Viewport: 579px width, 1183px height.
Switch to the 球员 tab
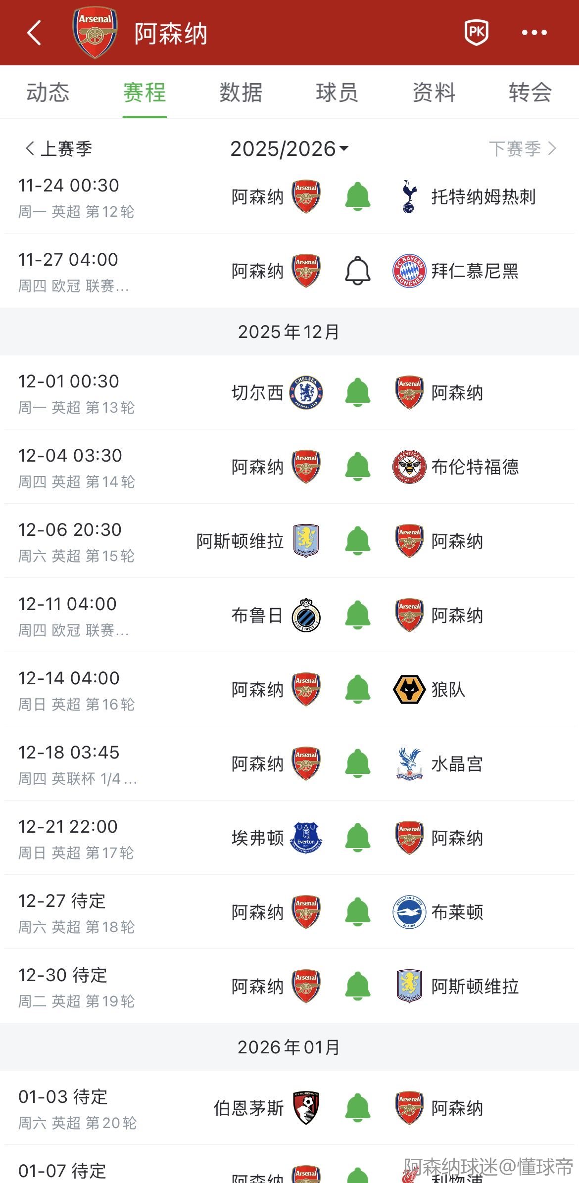(x=337, y=93)
